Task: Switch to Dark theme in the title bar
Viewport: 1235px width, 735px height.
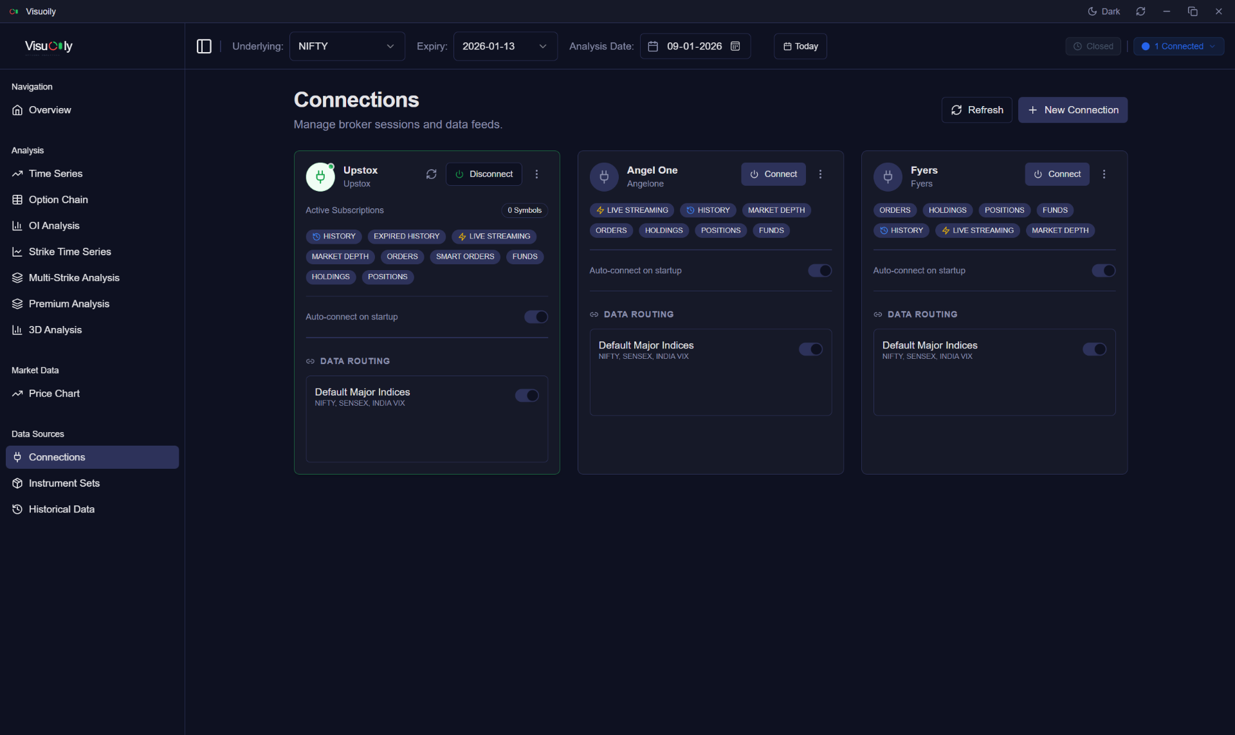Action: pos(1103,11)
